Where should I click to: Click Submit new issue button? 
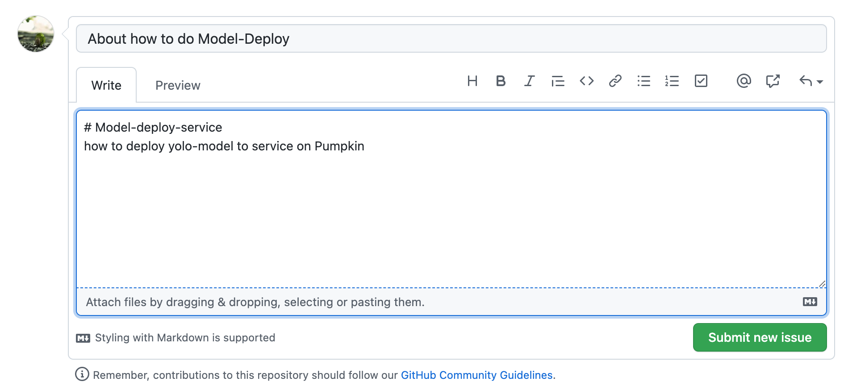760,337
